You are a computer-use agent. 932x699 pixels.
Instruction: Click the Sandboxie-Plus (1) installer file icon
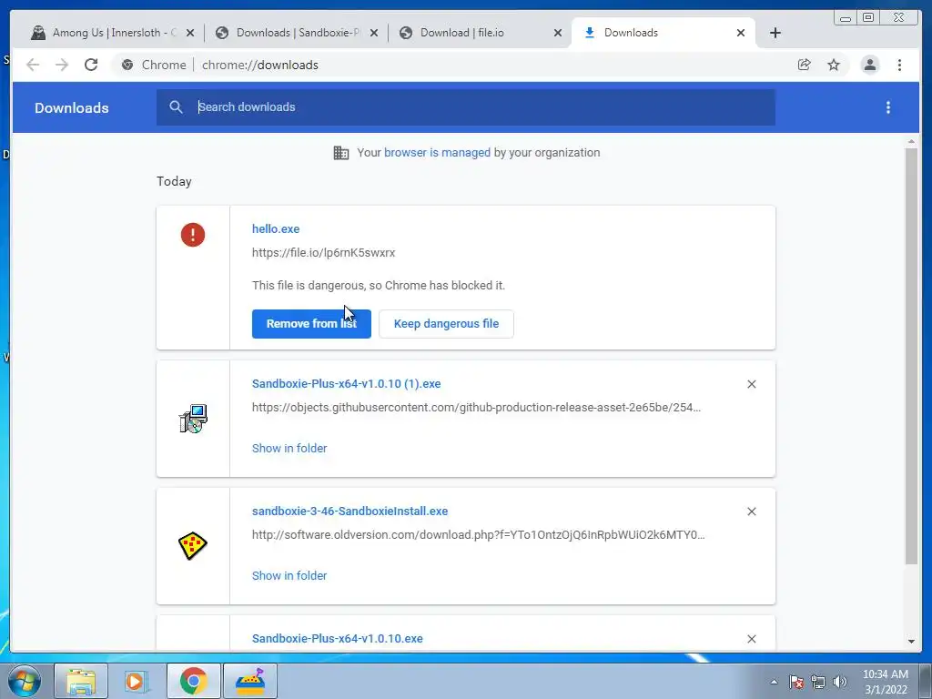click(x=193, y=419)
